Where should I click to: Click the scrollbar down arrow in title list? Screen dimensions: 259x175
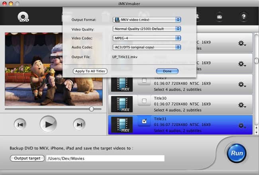tap(256, 132)
